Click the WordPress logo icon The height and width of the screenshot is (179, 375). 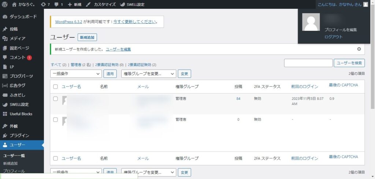tap(5, 4)
